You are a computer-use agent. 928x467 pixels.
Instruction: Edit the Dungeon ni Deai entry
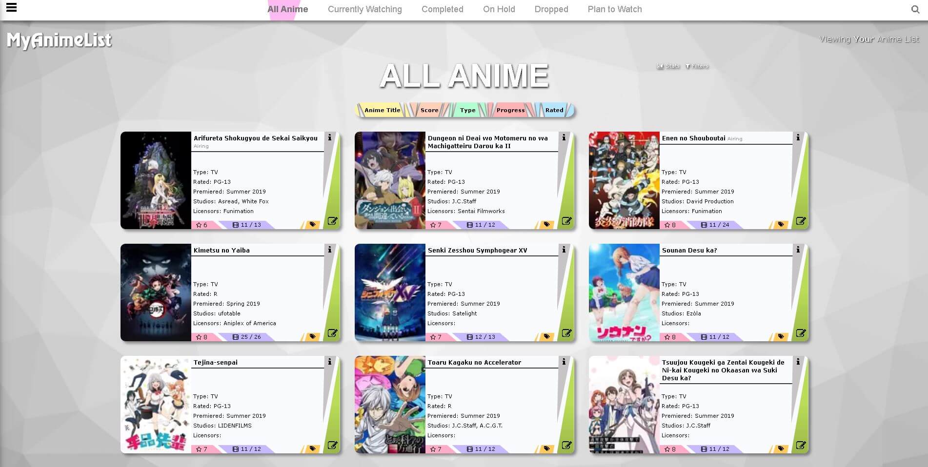tap(567, 221)
